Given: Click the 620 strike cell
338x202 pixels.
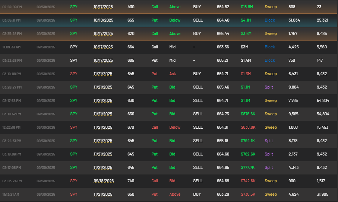Looking at the screenshot, I should [131, 33].
